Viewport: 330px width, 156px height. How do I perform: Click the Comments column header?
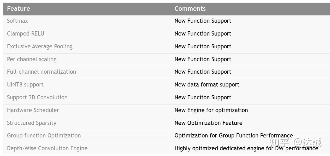click(x=190, y=9)
